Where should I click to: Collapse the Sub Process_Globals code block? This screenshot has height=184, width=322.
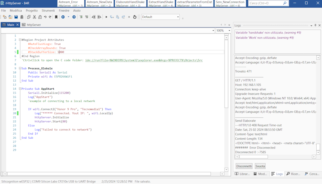(20, 69)
